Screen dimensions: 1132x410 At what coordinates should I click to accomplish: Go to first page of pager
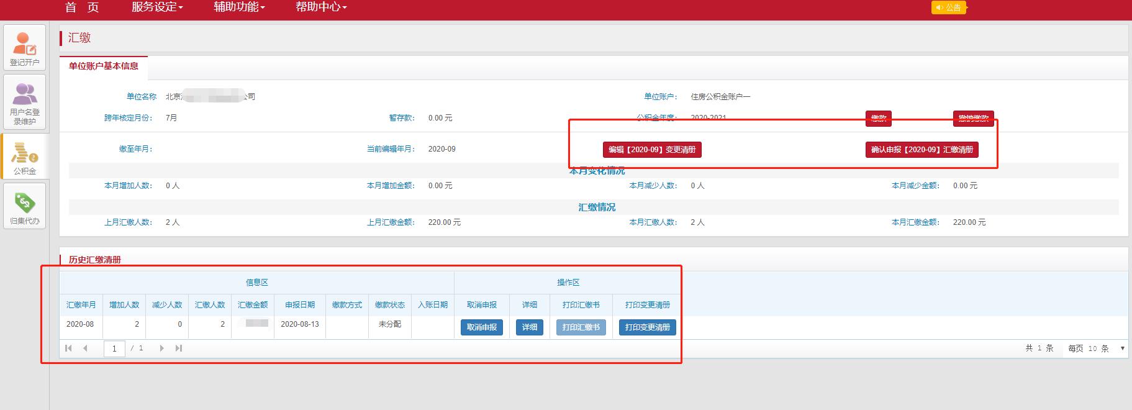tap(68, 348)
